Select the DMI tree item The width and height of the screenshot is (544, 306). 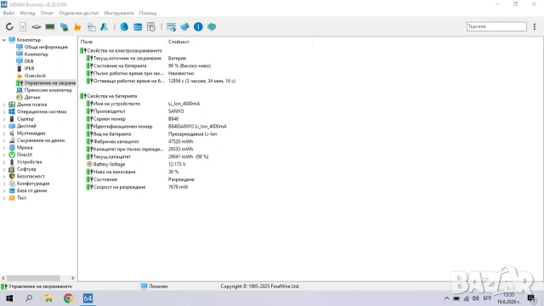(29, 61)
